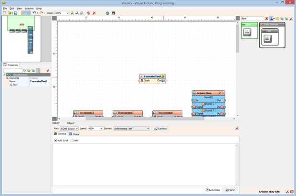Click the Open project toolbar icon
Image resolution: width=296 pixels, height=196 pixels.
pos(10,13)
